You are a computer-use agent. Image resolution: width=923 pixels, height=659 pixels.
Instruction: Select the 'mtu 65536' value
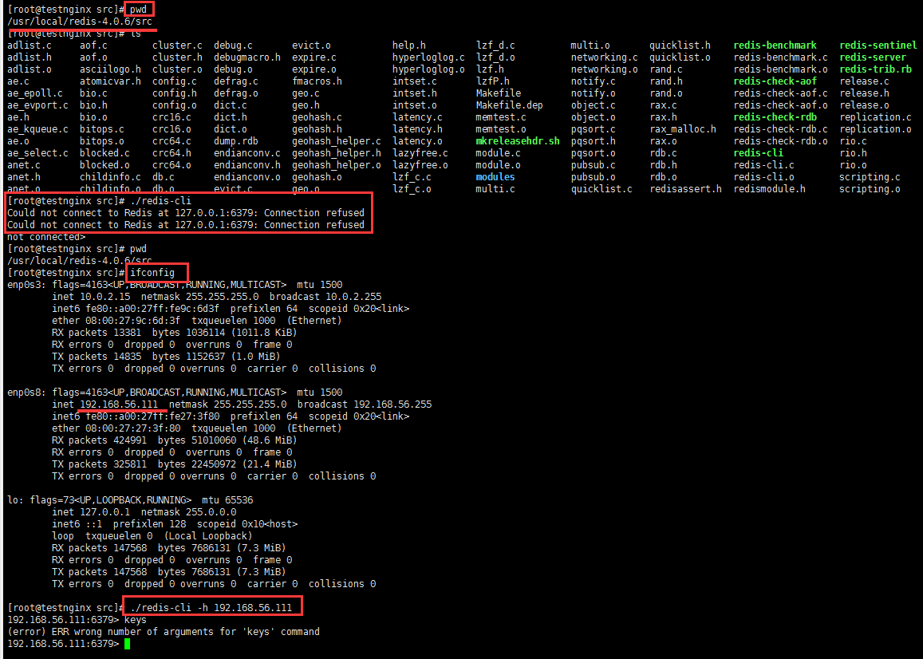(227, 500)
